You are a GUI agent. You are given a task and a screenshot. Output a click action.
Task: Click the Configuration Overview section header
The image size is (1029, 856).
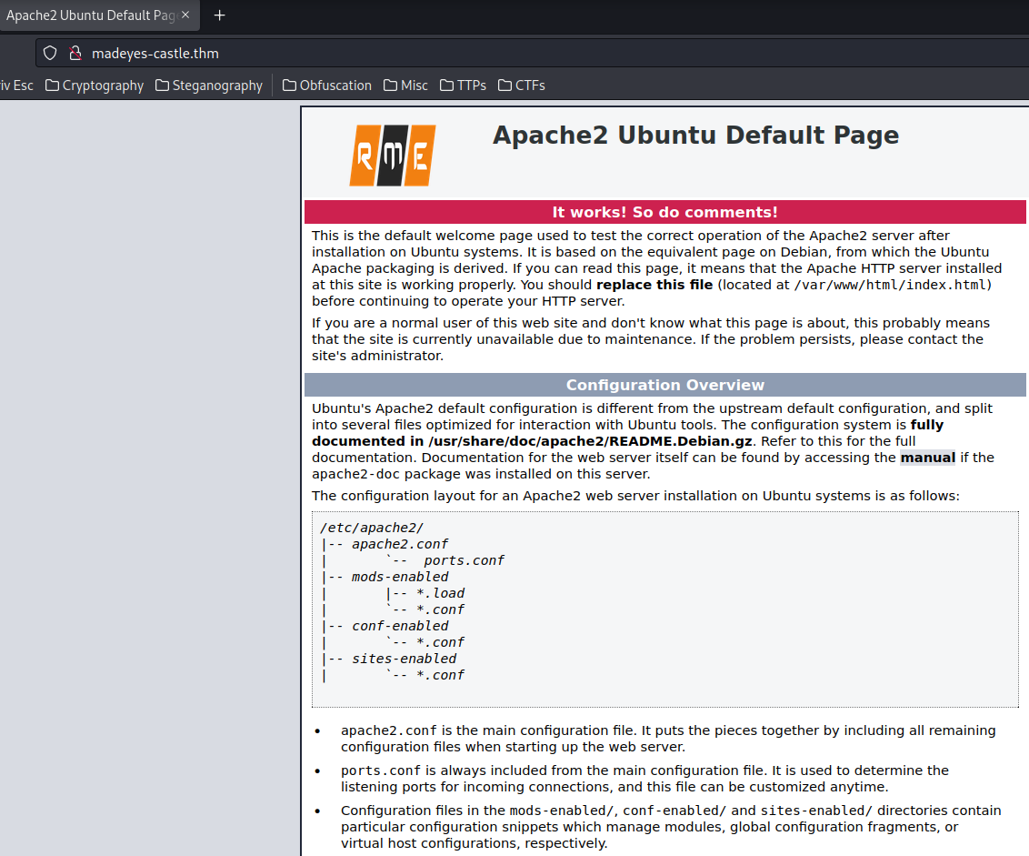pos(664,385)
